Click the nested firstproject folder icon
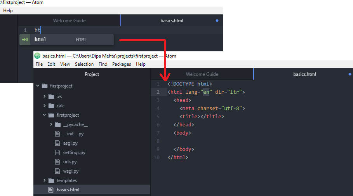Screen dimensions: 353x196 pyautogui.click(x=51, y=115)
